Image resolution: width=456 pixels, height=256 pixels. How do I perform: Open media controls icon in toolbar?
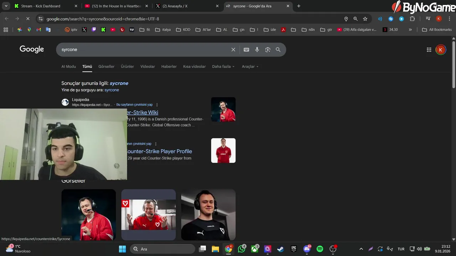pos(428,19)
